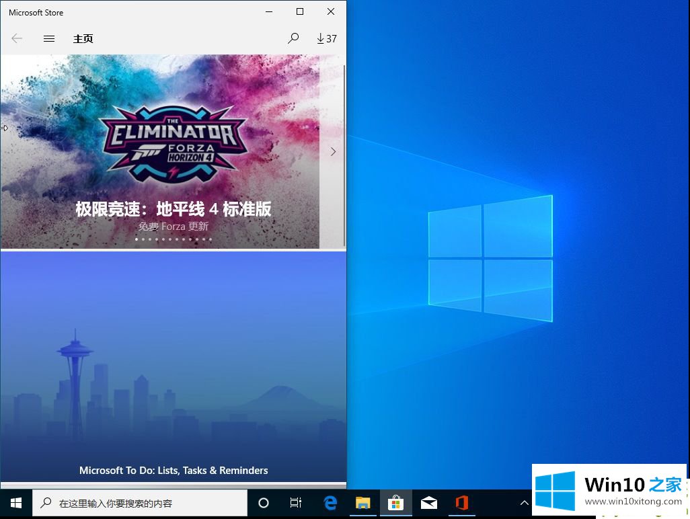Click the 极限竞速：地平线 4 标准版 title
Screen dimensions: 690x519
tap(174, 209)
